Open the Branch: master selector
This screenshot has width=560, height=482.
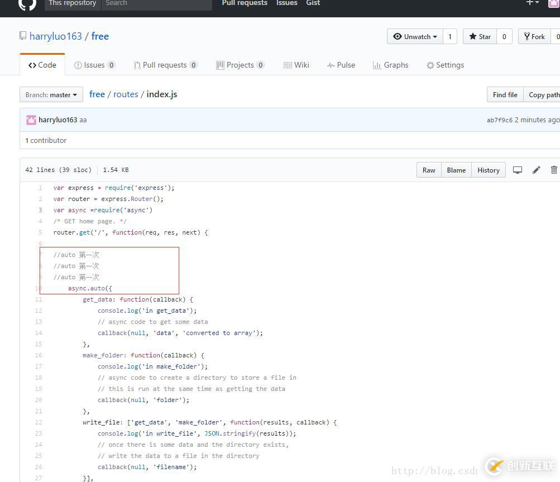point(51,94)
